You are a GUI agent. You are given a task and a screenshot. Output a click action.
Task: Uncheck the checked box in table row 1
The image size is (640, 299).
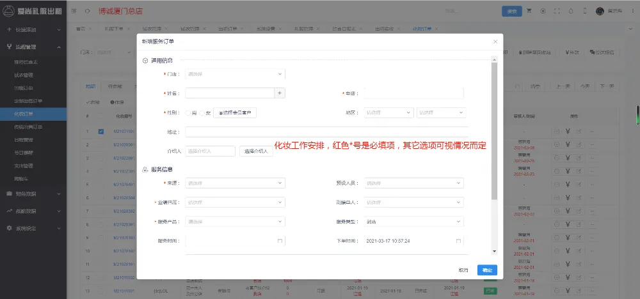(x=101, y=132)
